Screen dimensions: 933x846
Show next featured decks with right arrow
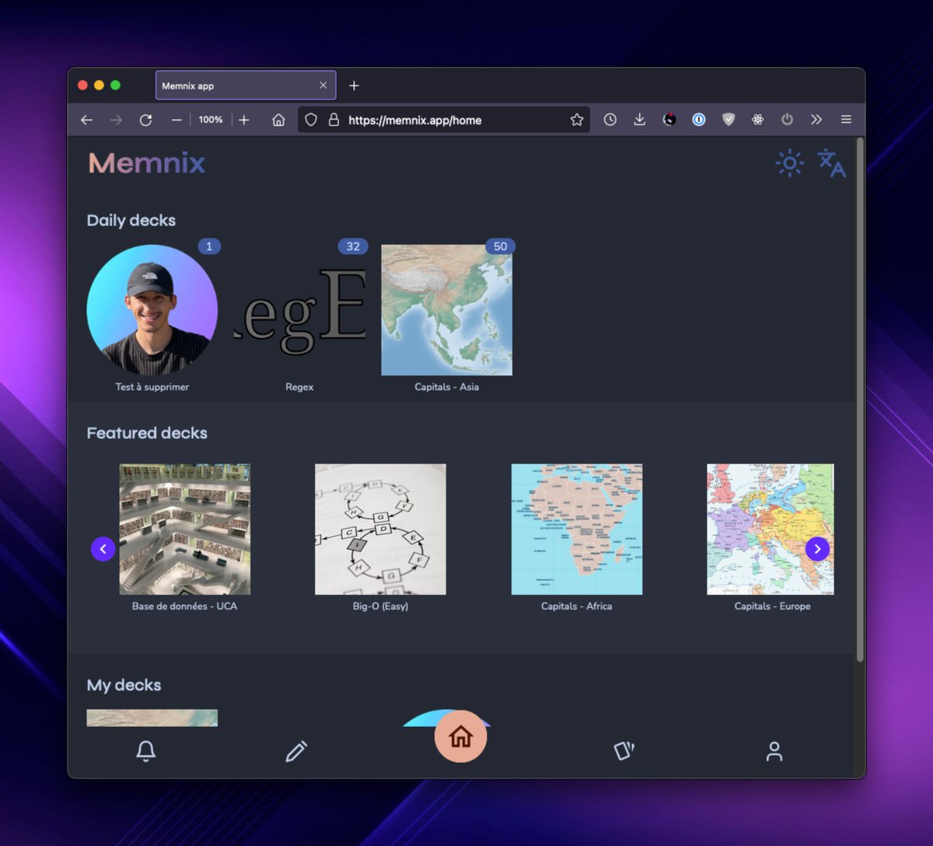tap(817, 549)
